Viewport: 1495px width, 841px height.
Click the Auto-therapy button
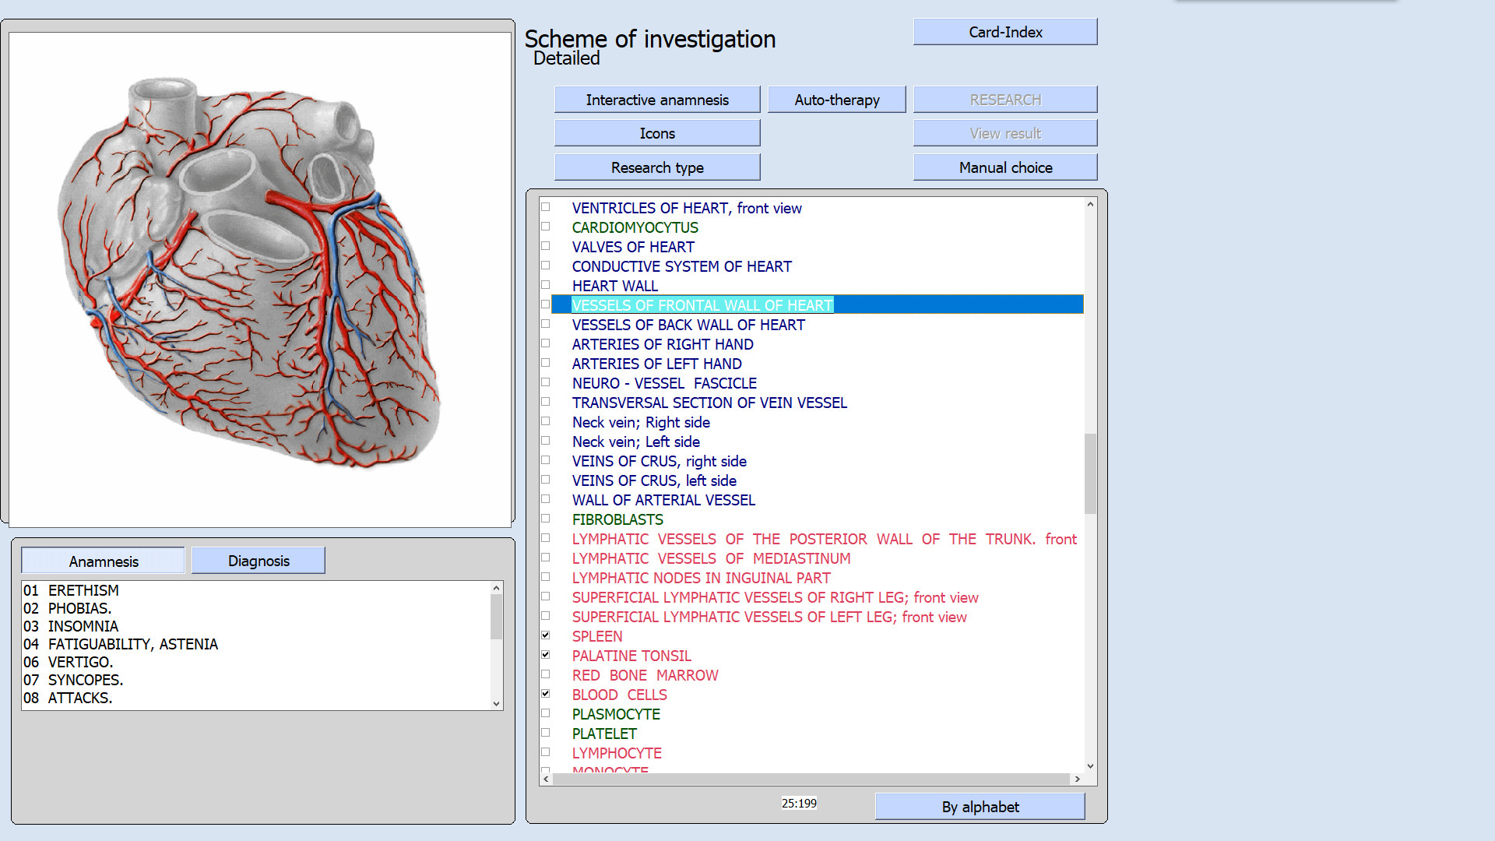(x=836, y=100)
